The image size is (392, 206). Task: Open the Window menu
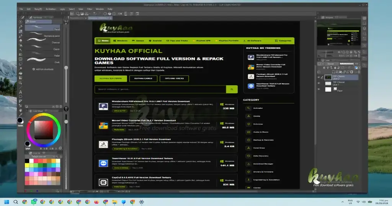pos(100,9)
